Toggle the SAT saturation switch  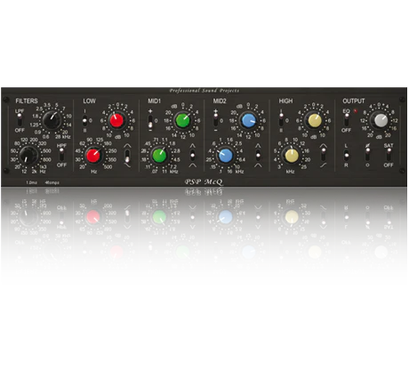click(389, 155)
